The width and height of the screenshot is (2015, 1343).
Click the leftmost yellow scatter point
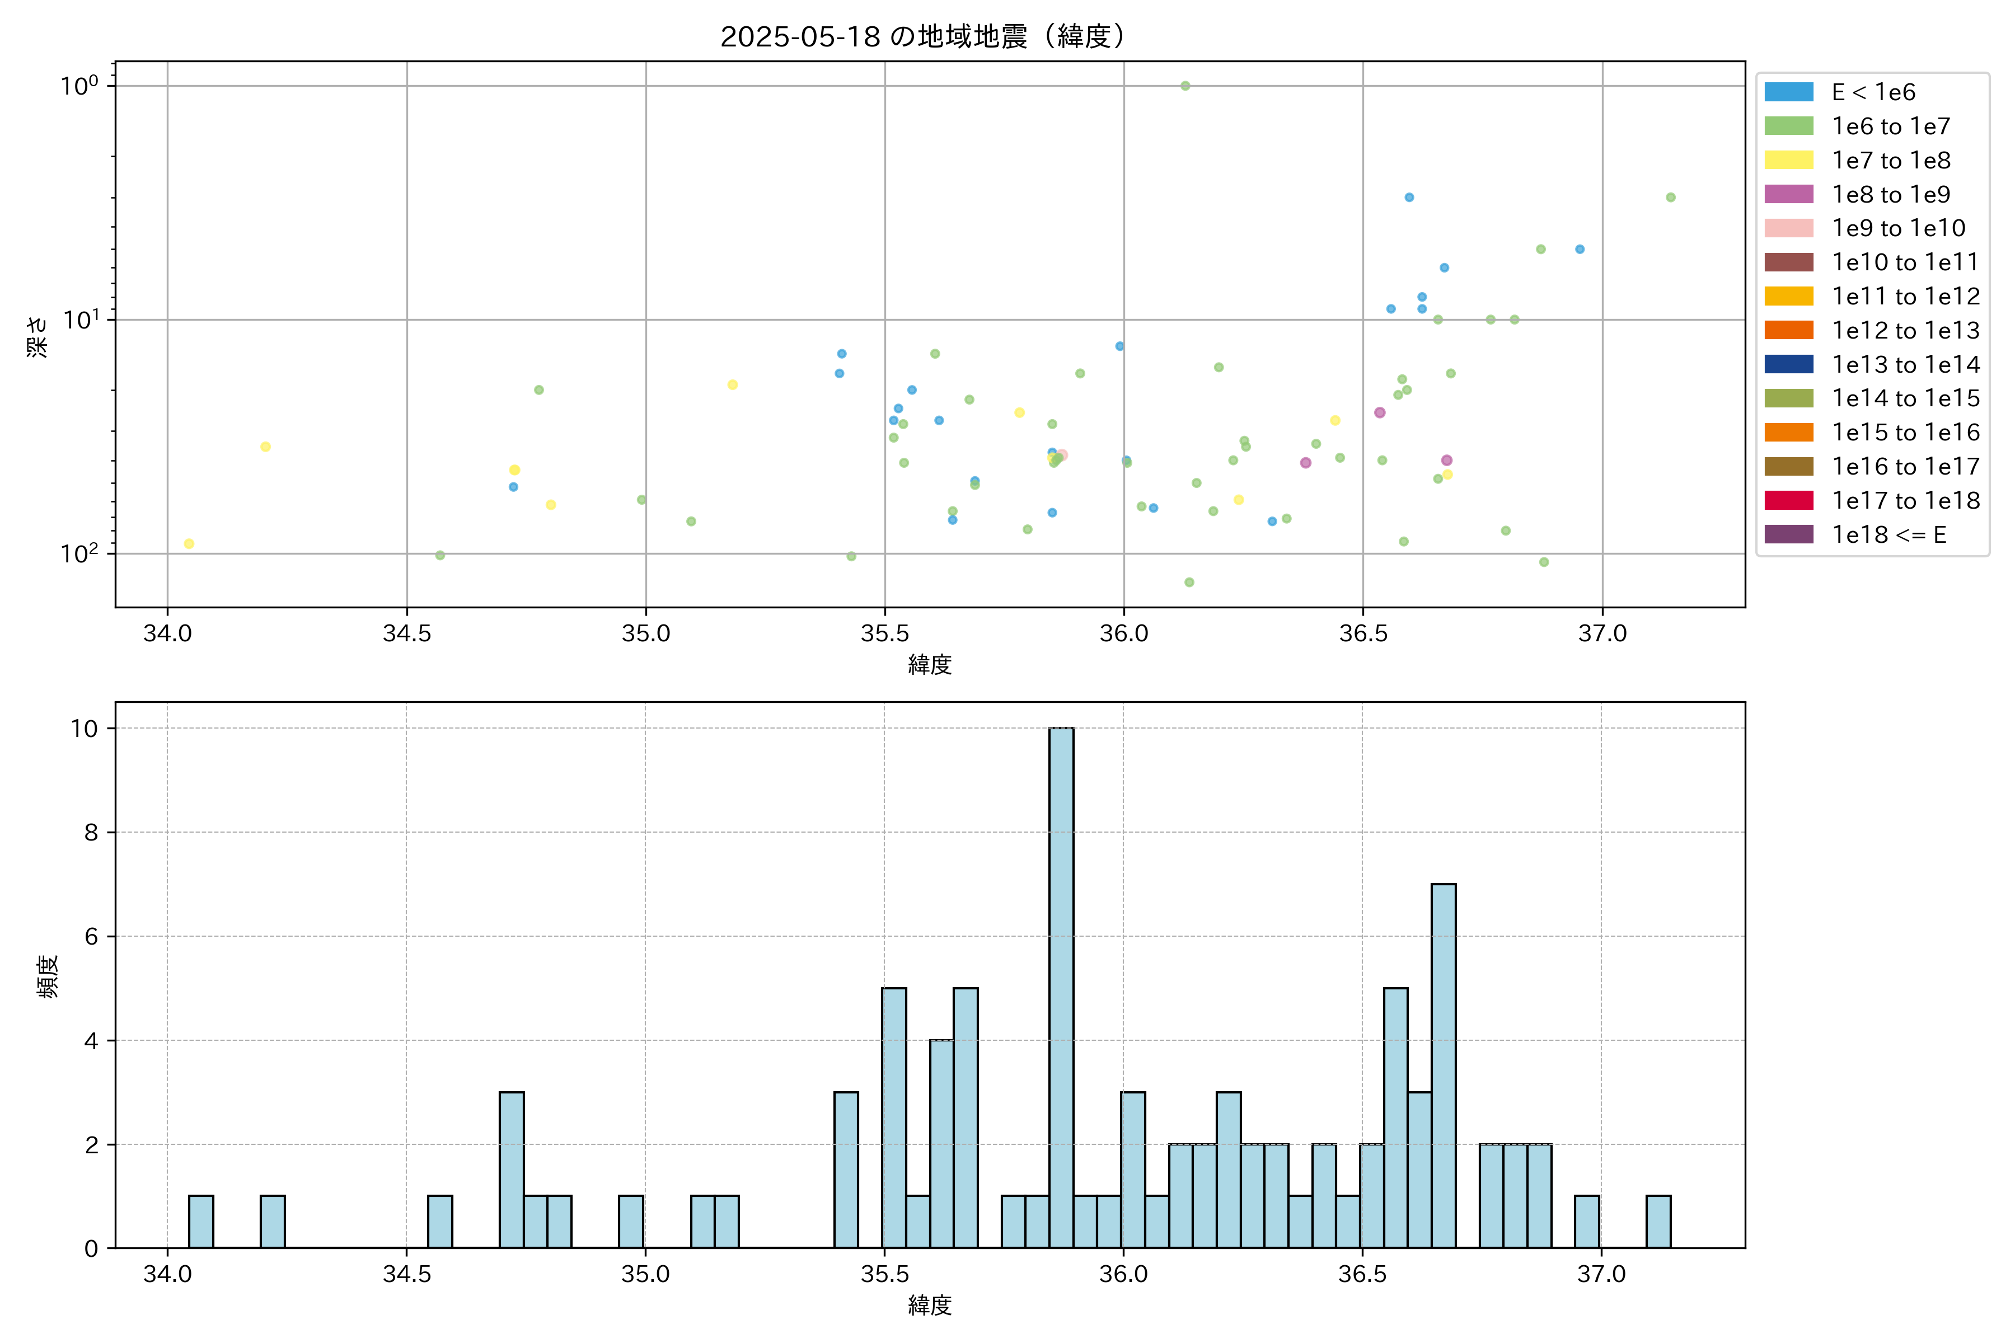click(x=189, y=544)
